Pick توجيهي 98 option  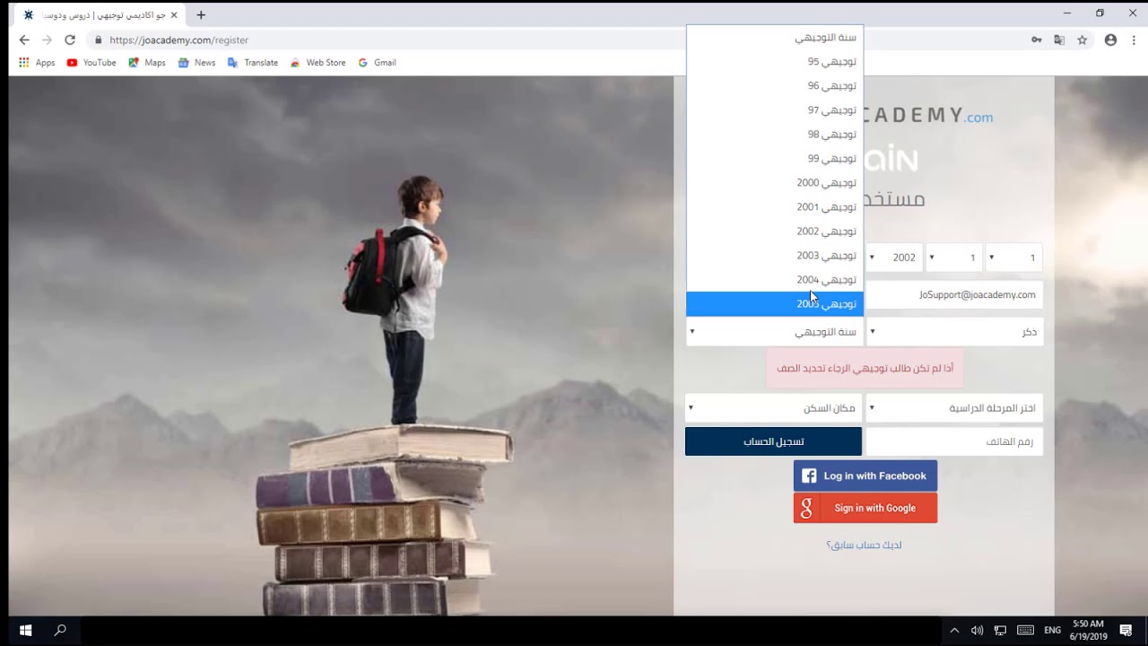775,135
